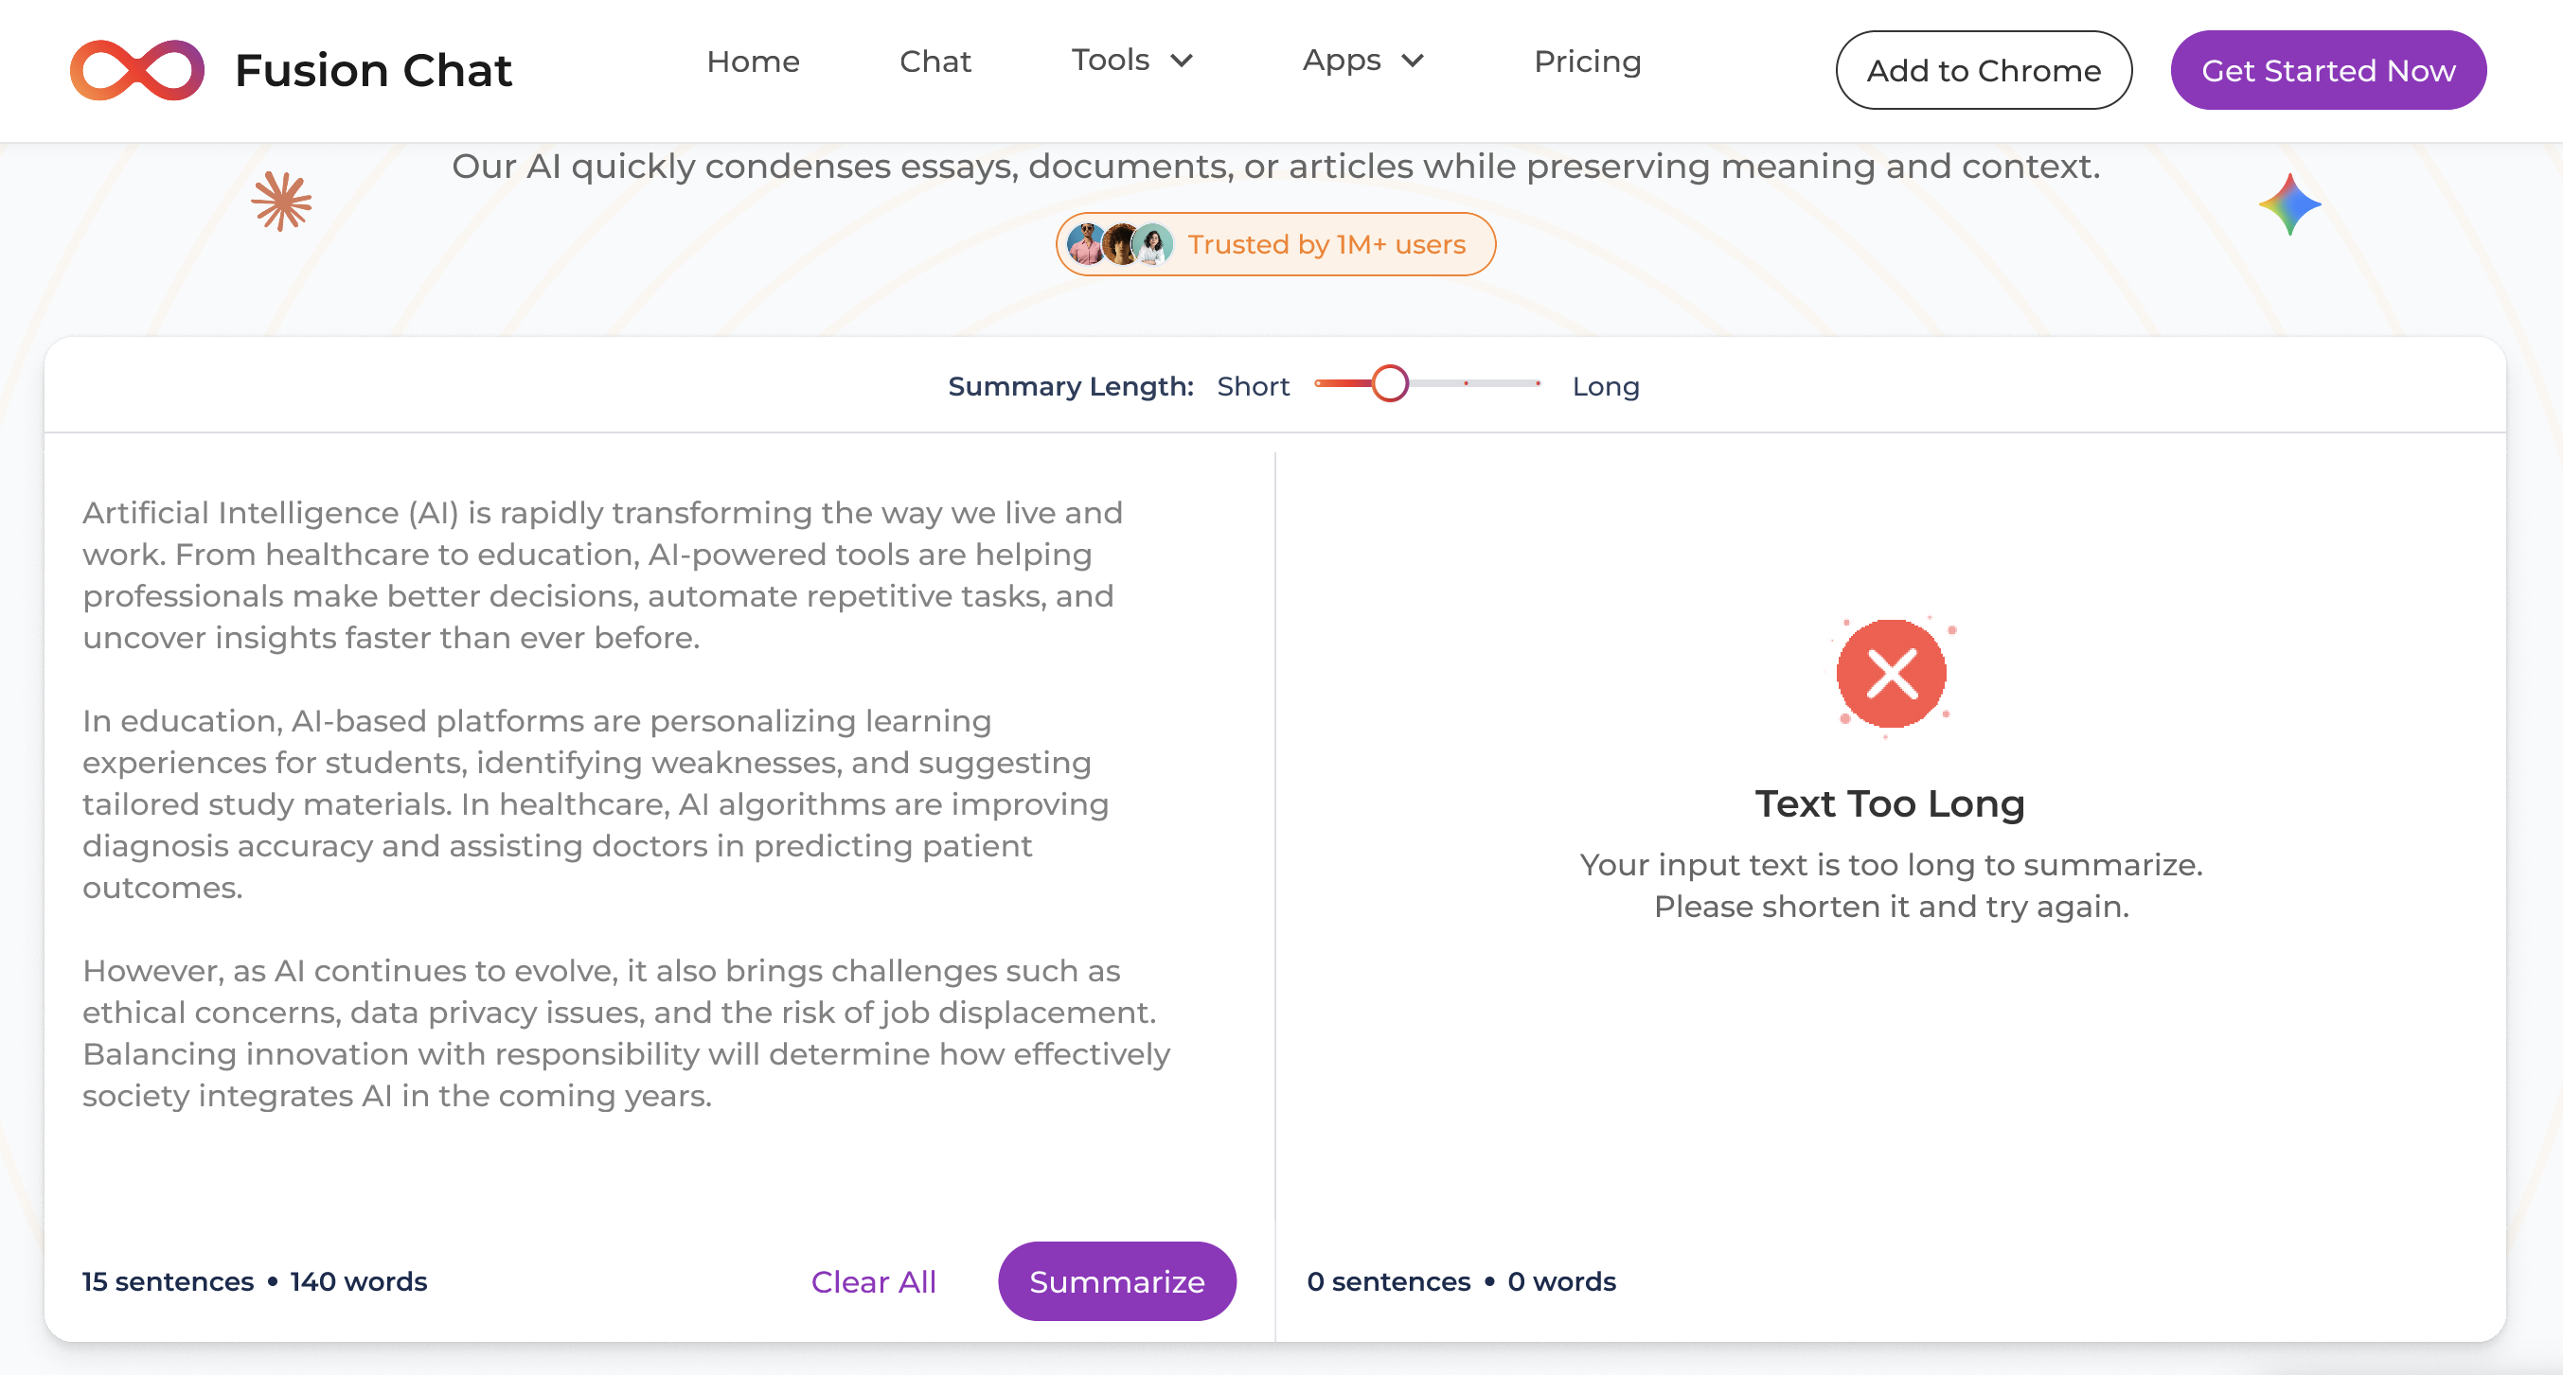Expand the Tools dropdown chevron

1182,62
